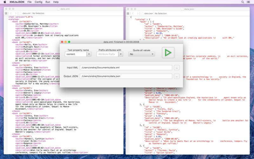Click the "Splish Splash" title in data.json
This screenshot has width=254, height=159.
165,153
